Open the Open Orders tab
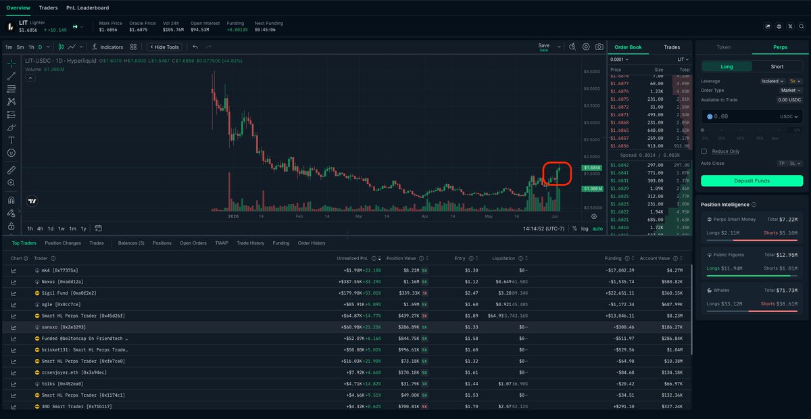Viewport: 811px width, 419px height. pyautogui.click(x=193, y=243)
